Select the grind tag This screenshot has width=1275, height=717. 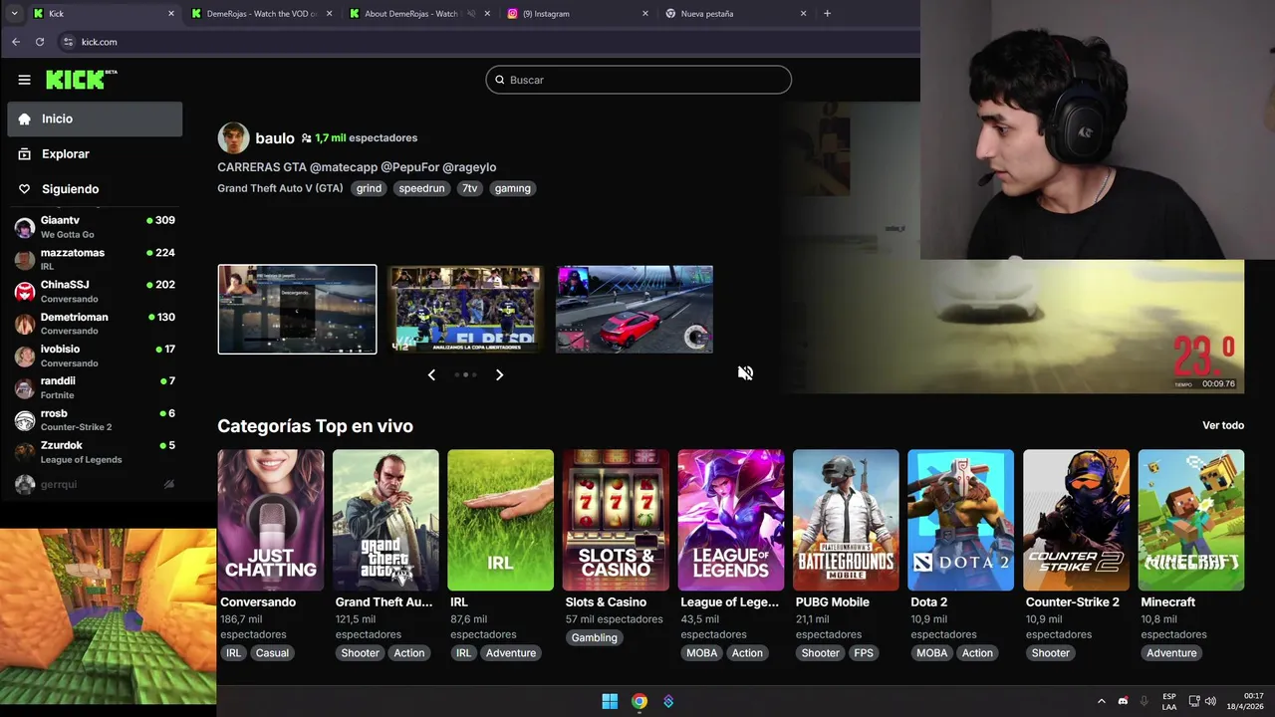point(369,188)
